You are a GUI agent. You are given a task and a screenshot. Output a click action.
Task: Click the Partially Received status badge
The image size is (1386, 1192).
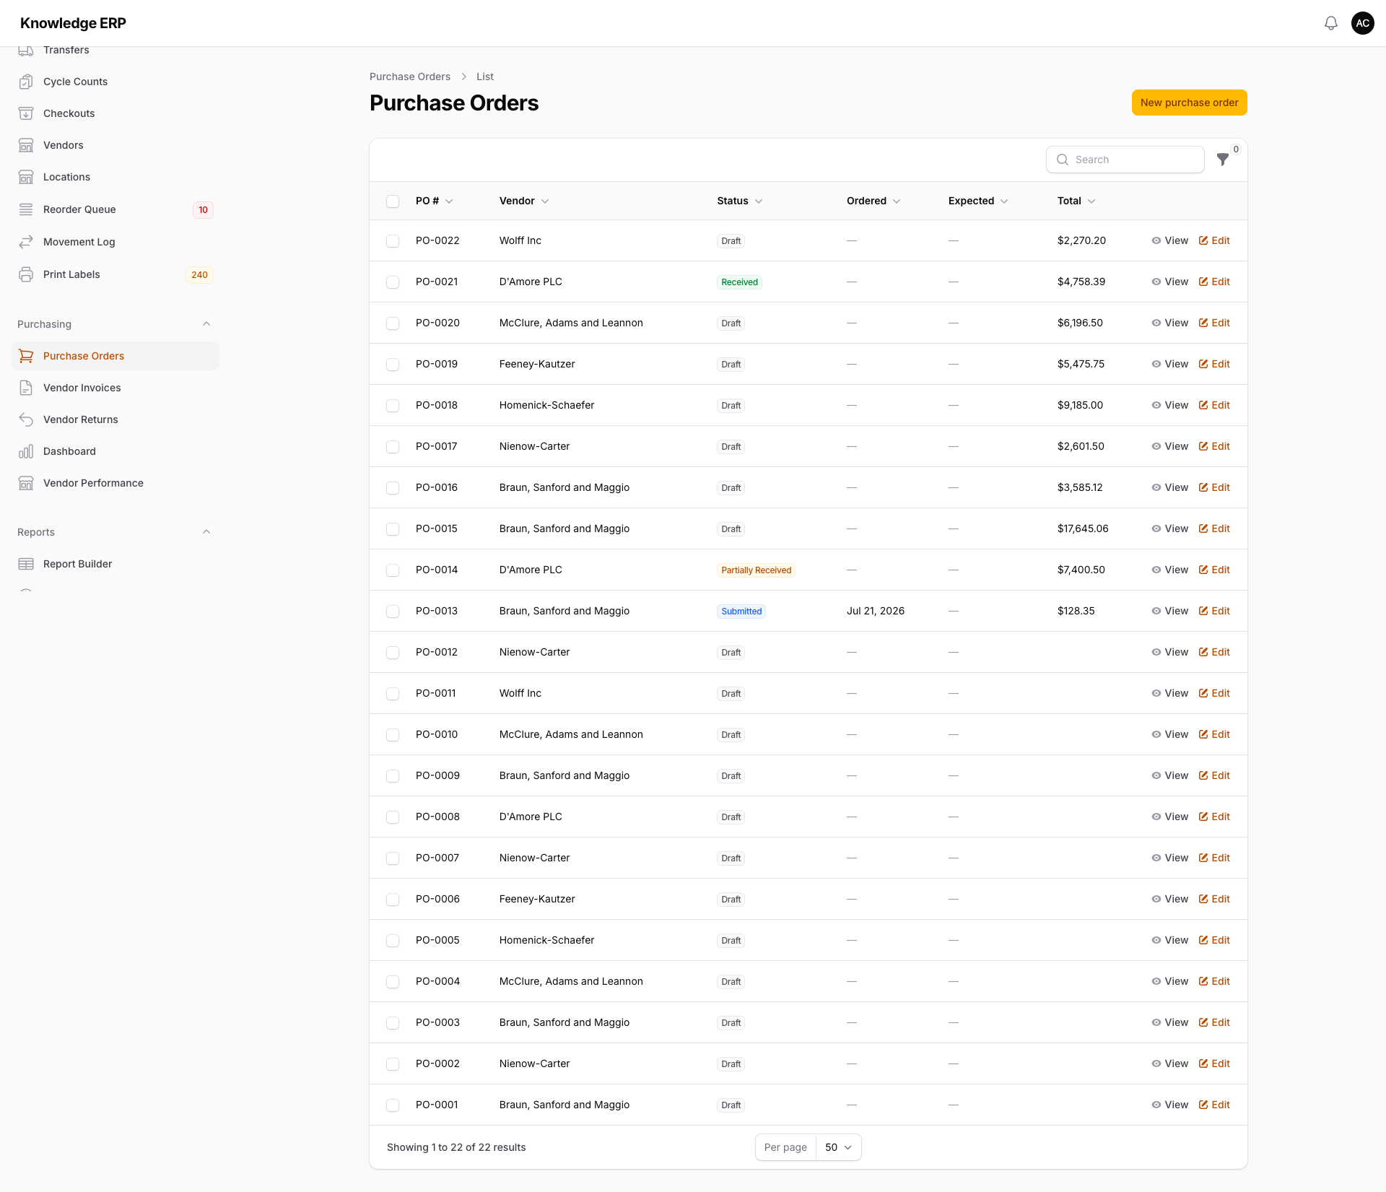coord(756,570)
